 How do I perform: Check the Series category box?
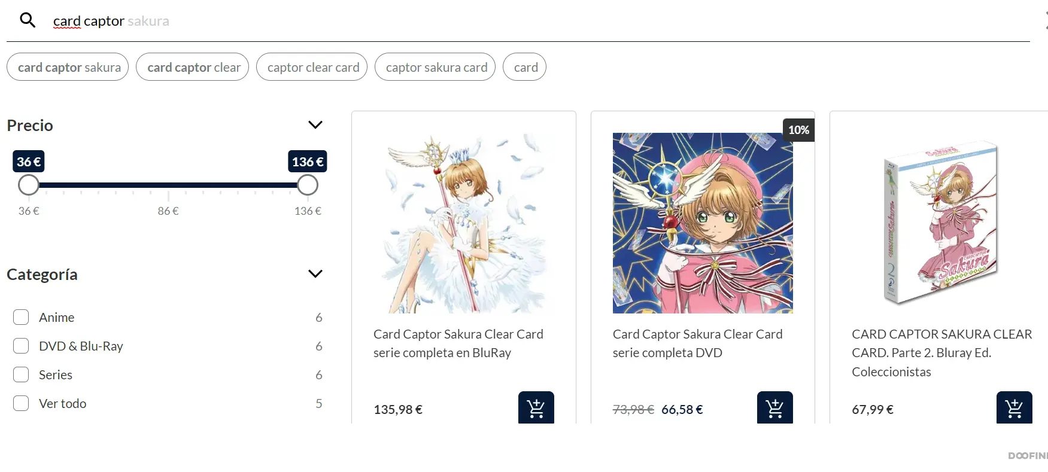21,374
